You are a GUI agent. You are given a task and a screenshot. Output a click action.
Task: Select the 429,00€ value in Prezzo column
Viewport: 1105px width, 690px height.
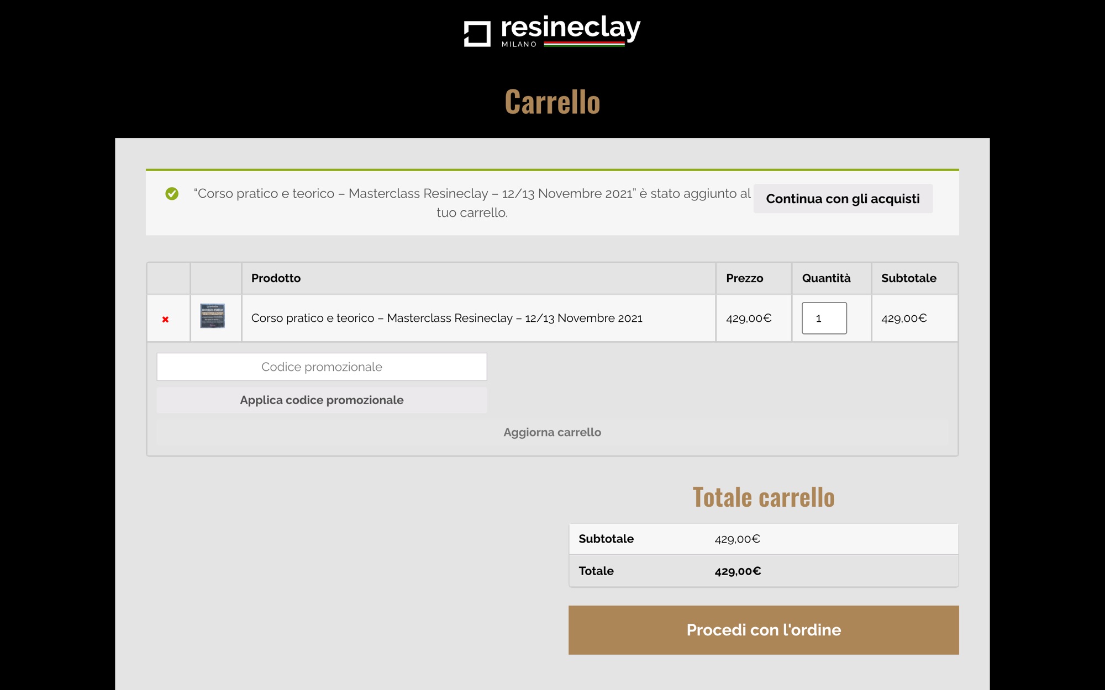pyautogui.click(x=749, y=319)
